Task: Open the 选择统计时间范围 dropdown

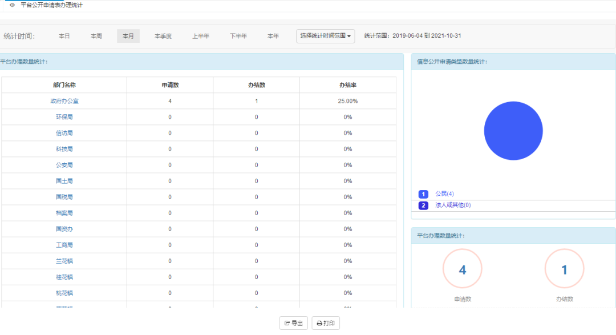Action: 325,36
